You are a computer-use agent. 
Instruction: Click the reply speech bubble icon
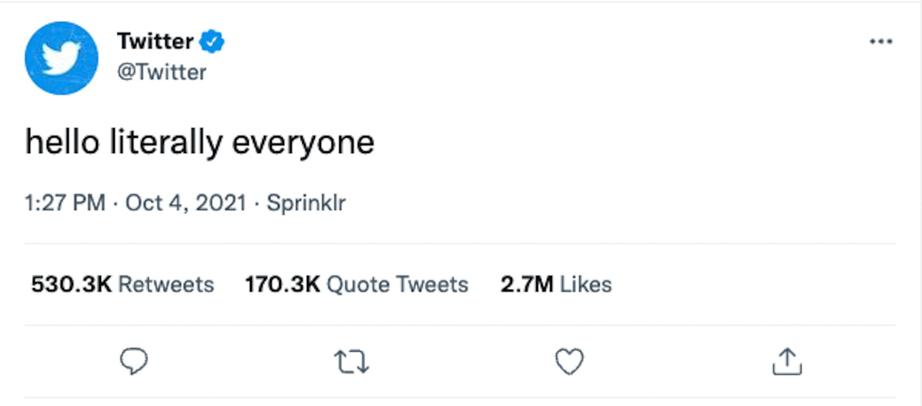click(x=134, y=362)
